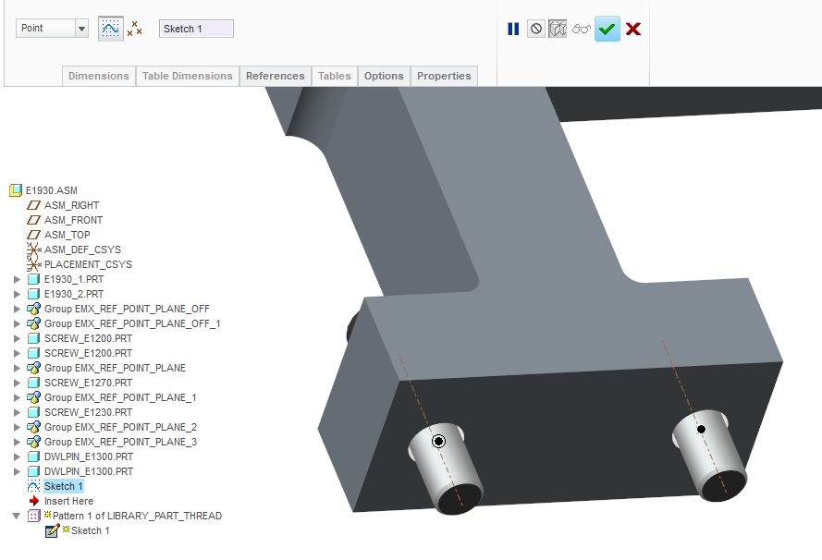This screenshot has height=560, width=822.
Task: Open the Options tab
Action: point(384,76)
